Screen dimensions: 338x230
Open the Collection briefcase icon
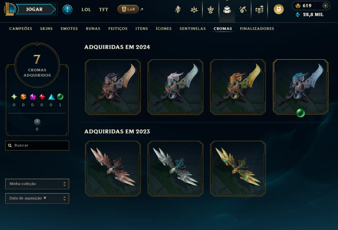click(227, 10)
